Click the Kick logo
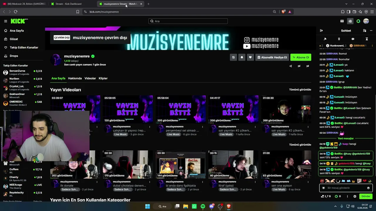The height and width of the screenshot is (211, 376). click(x=19, y=21)
